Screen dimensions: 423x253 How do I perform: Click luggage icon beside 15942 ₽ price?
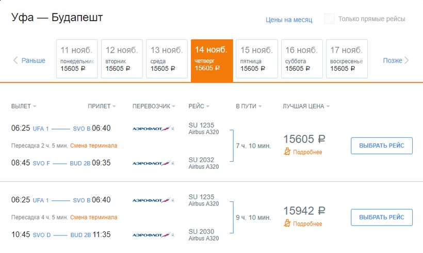[287, 224]
